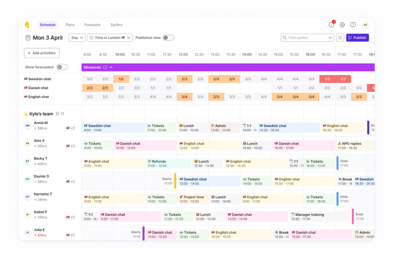Click the AE user avatar
Screen dimensions: 393x259
pos(365,25)
